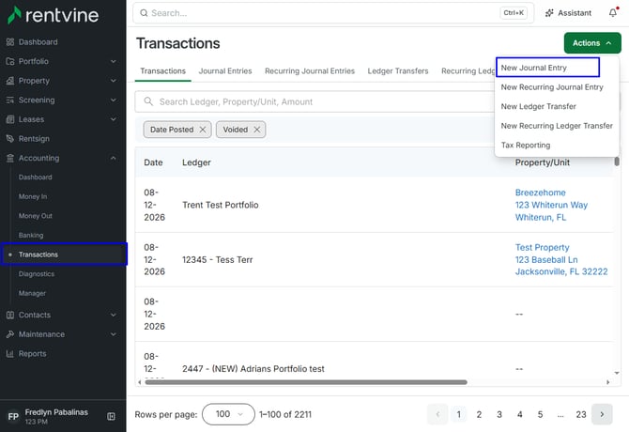Open notifications bell
Image resolution: width=629 pixels, height=432 pixels.
click(x=613, y=13)
